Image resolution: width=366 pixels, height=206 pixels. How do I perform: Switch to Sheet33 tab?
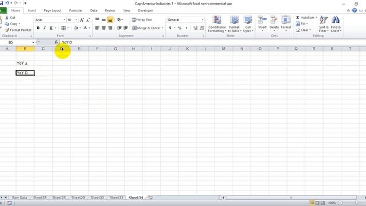116,197
